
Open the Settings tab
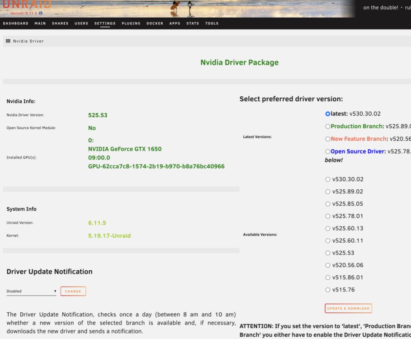tap(105, 24)
